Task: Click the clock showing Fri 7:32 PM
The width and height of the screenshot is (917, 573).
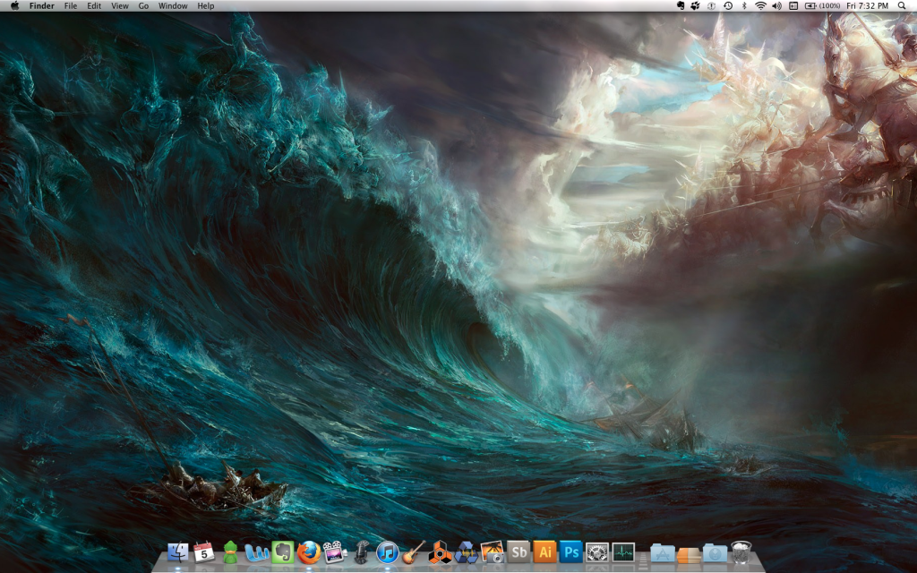Action: [x=867, y=6]
